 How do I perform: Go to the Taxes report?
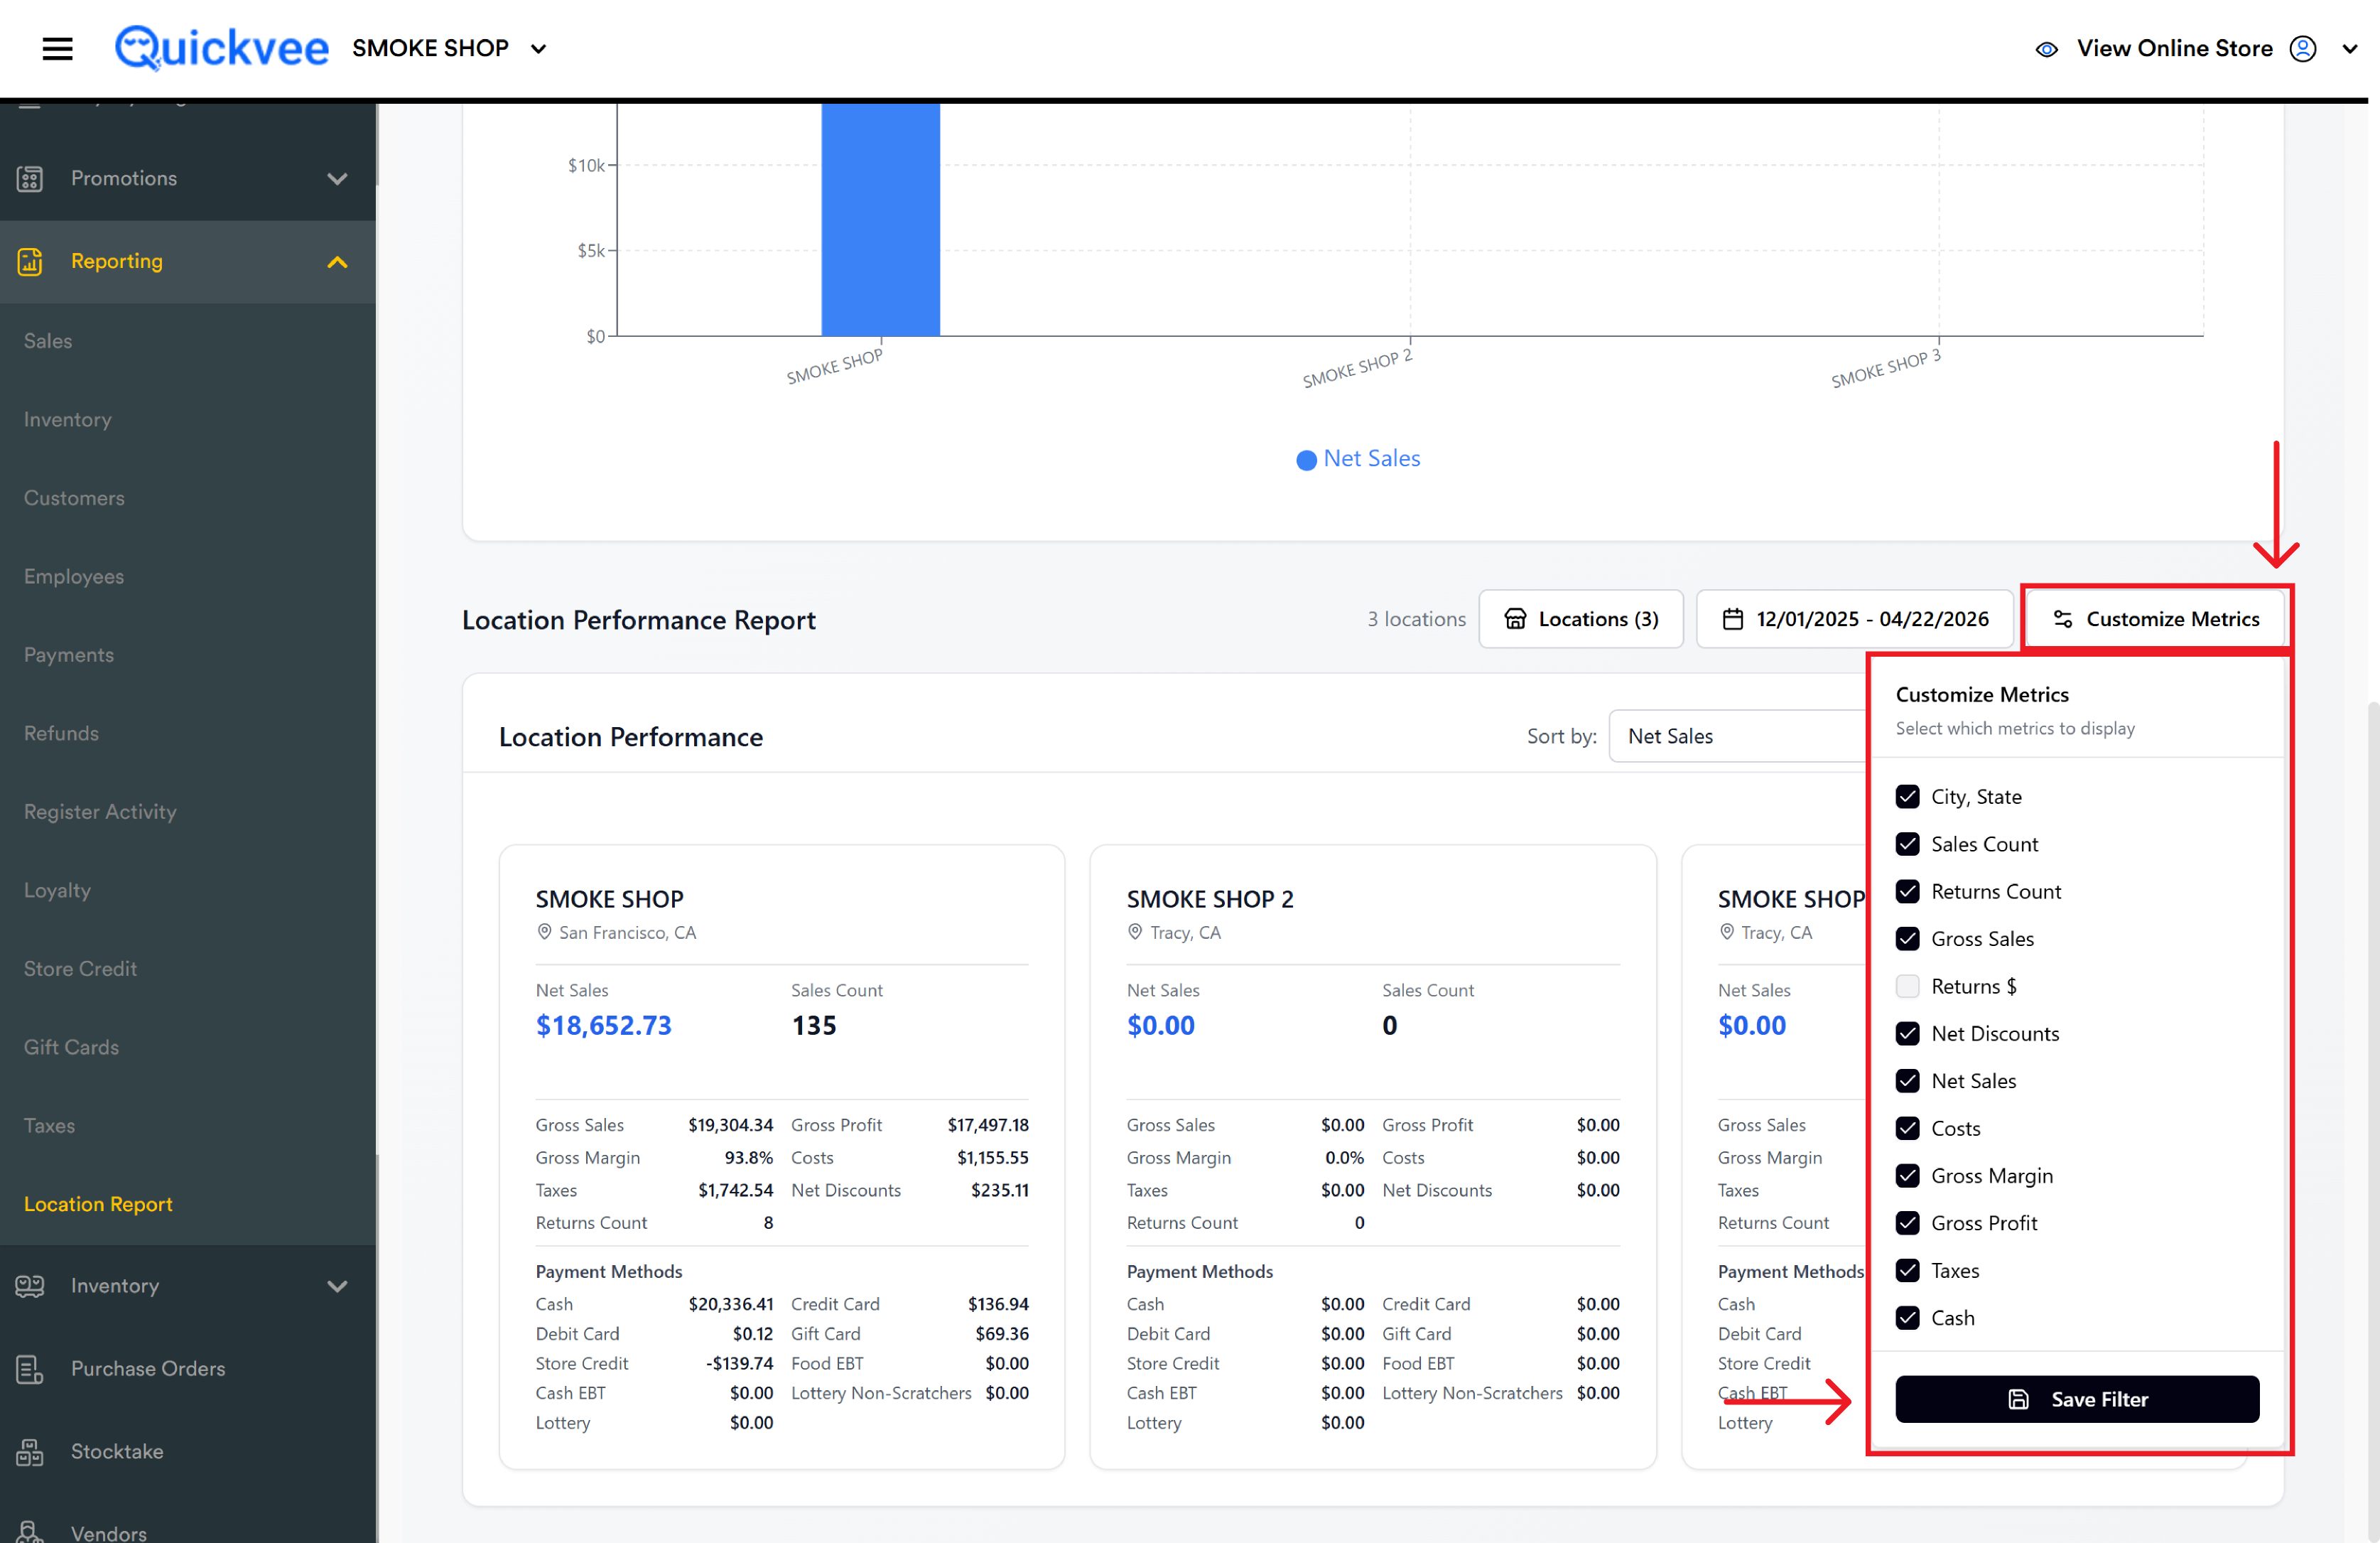(x=49, y=1126)
